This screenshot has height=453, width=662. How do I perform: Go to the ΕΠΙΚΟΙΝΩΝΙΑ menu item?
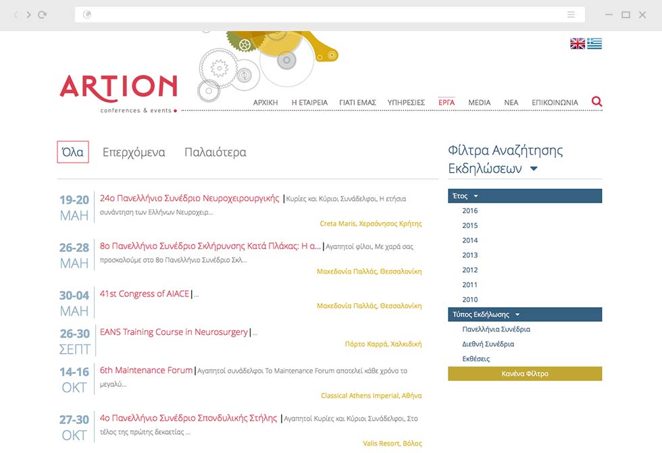coord(555,103)
